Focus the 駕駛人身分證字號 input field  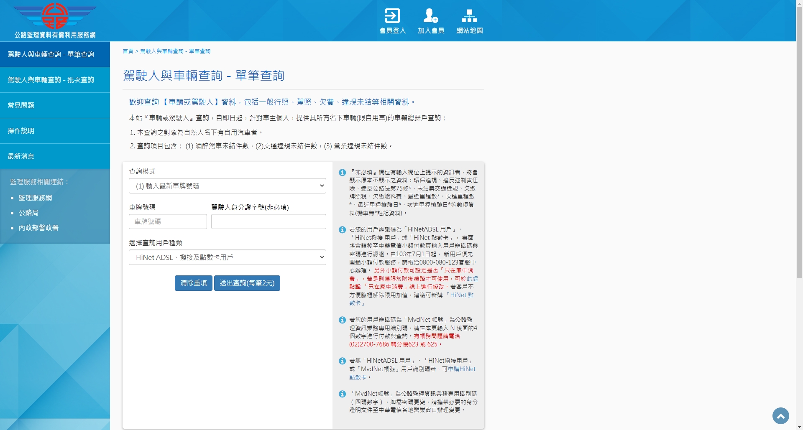click(269, 221)
